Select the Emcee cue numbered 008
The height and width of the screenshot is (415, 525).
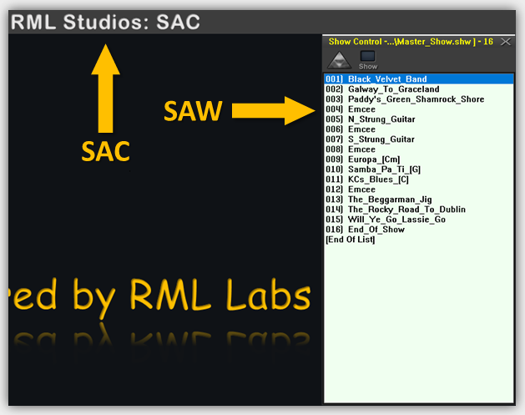351,149
